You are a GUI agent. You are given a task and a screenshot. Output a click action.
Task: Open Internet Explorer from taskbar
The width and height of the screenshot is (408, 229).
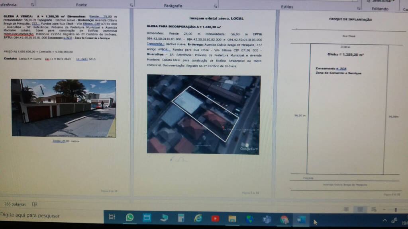click(x=198, y=218)
